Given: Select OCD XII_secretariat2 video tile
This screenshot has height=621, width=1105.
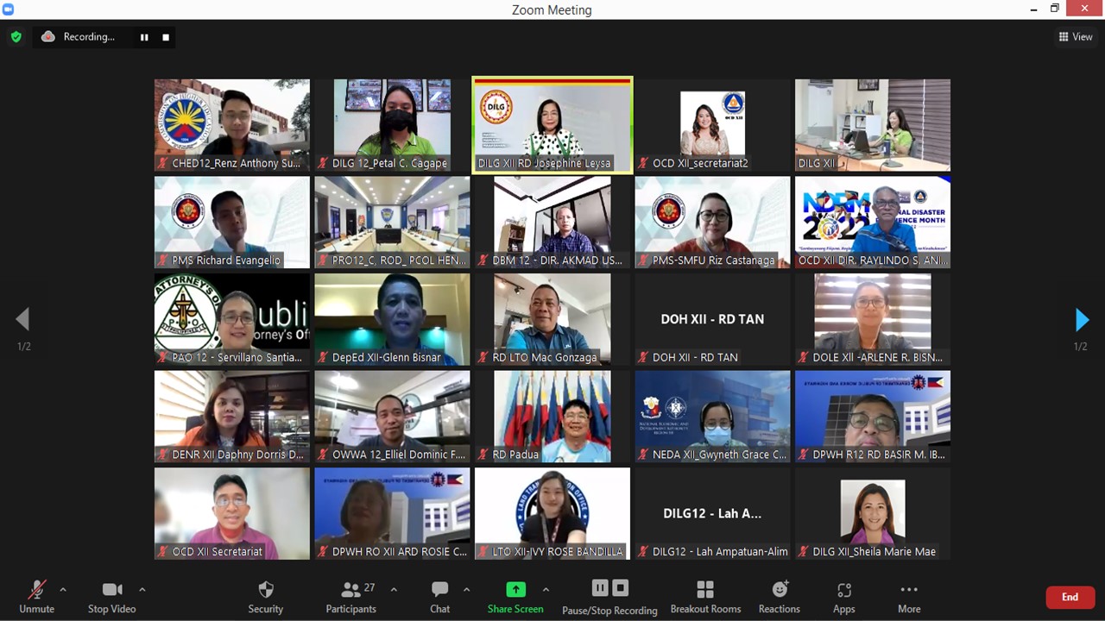Looking at the screenshot, I should click(712, 125).
